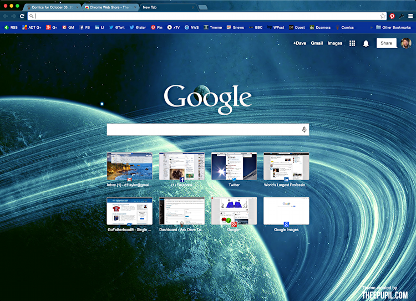The image size is (416, 301).
Task: Open the Images link
Action: [x=335, y=43]
